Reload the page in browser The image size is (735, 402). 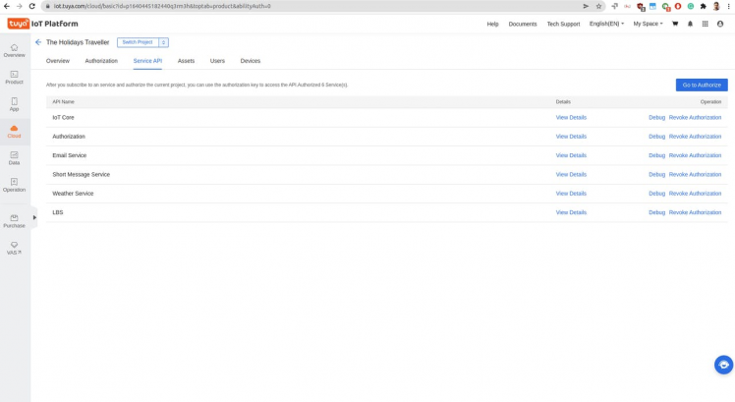click(x=31, y=6)
